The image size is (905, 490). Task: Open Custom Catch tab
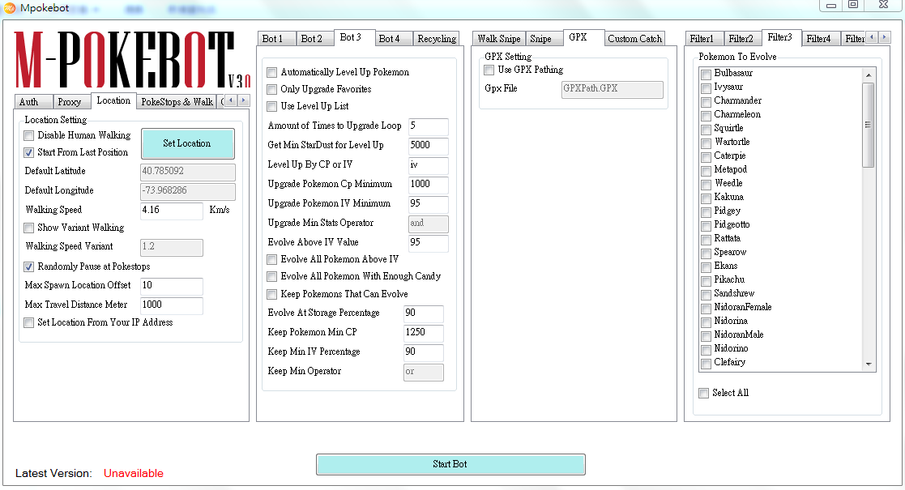(635, 39)
